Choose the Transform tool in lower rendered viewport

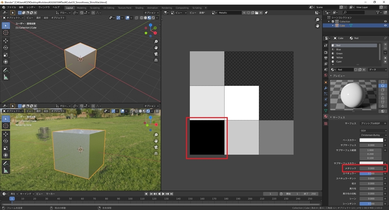click(6, 155)
